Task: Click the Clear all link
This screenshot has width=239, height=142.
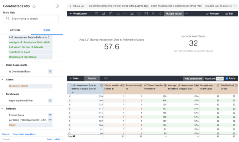Action: point(5,134)
